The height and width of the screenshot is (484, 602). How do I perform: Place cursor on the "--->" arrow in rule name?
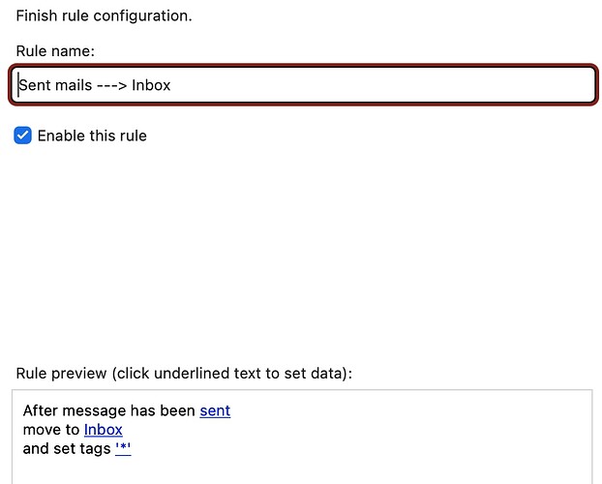(110, 85)
